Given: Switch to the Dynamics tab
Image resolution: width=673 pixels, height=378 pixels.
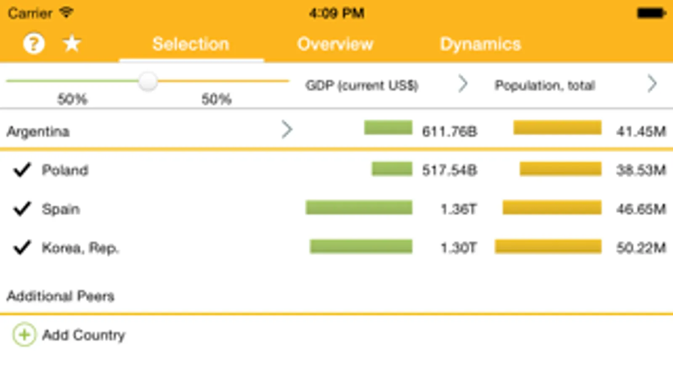Looking at the screenshot, I should pos(480,44).
